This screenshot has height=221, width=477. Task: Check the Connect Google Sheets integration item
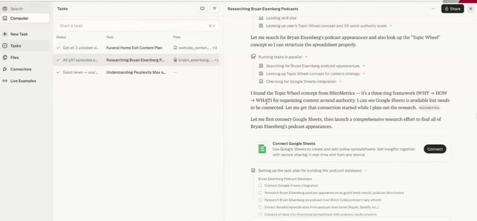tap(260, 186)
